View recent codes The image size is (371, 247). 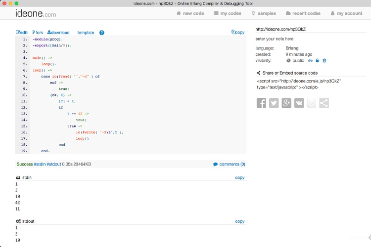(x=303, y=13)
